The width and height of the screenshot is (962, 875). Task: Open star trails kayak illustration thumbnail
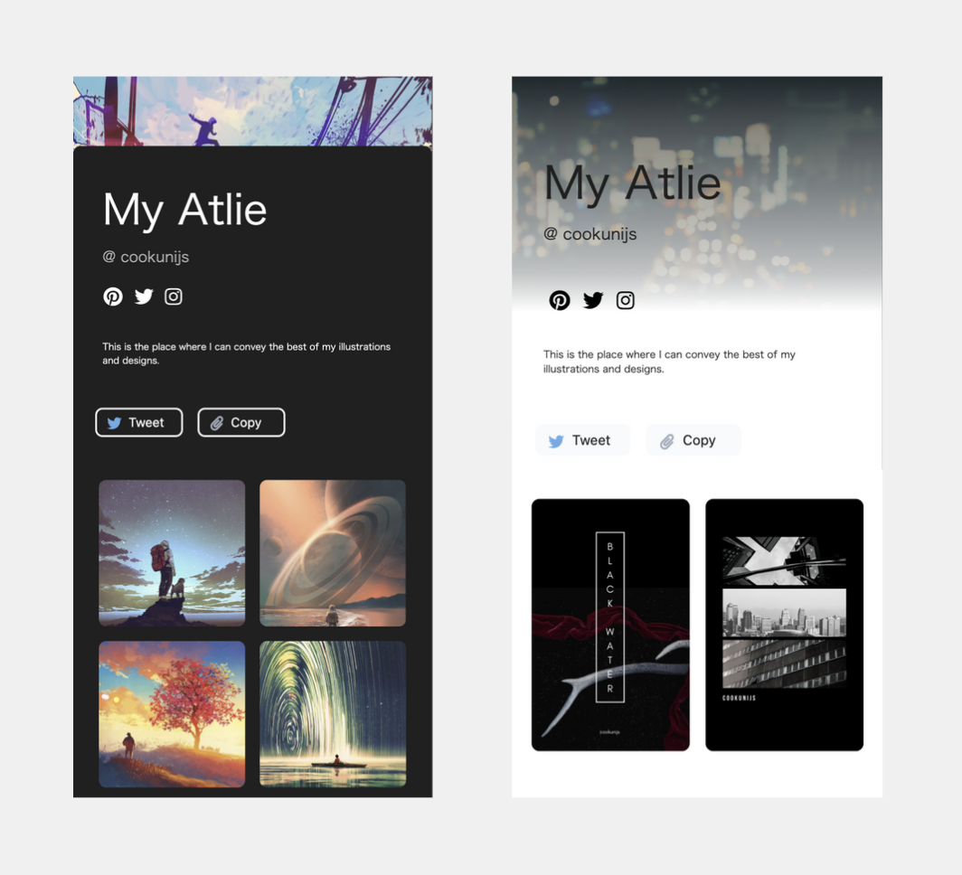pos(333,714)
